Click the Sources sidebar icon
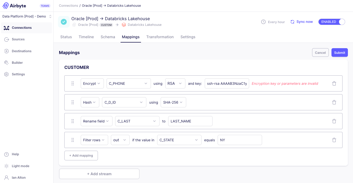Screen dimensions: 353x183 pyautogui.click(x=7, y=39)
